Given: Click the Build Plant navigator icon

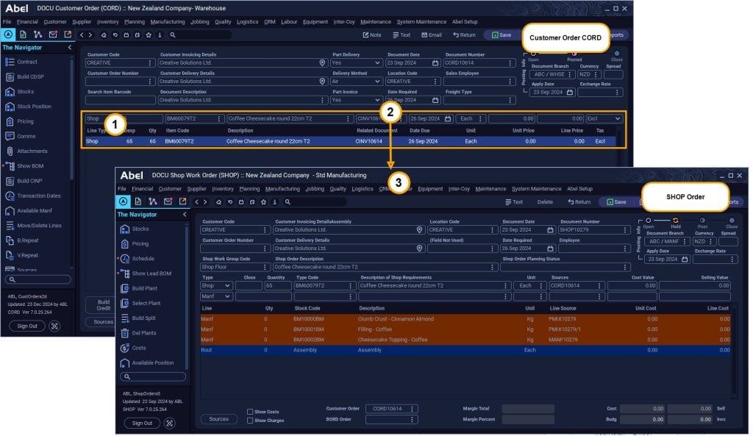Looking at the screenshot, I should (x=125, y=288).
